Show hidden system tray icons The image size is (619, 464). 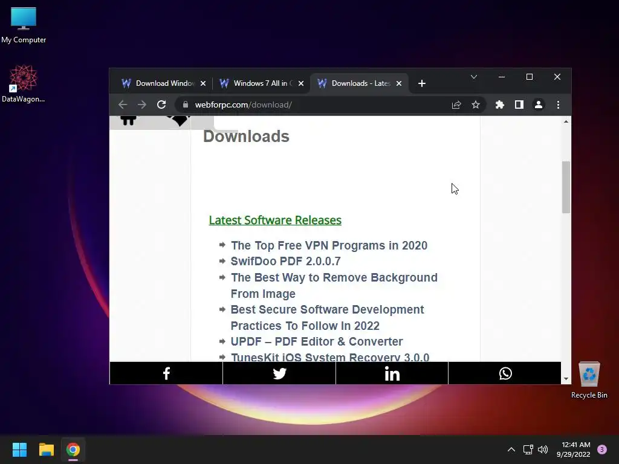(x=511, y=449)
